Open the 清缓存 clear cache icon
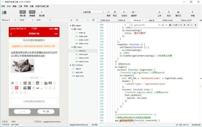This screenshot has height=127, width=202. (x=133, y=12)
